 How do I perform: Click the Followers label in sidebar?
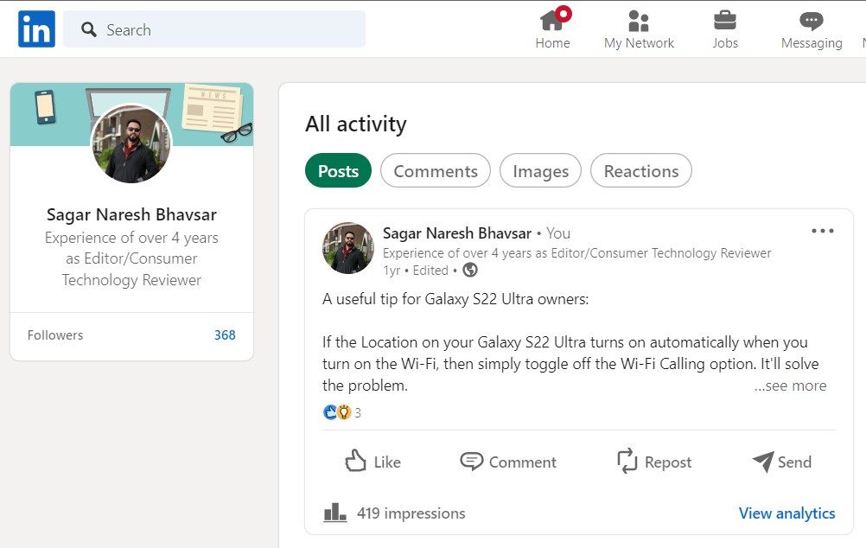[55, 335]
